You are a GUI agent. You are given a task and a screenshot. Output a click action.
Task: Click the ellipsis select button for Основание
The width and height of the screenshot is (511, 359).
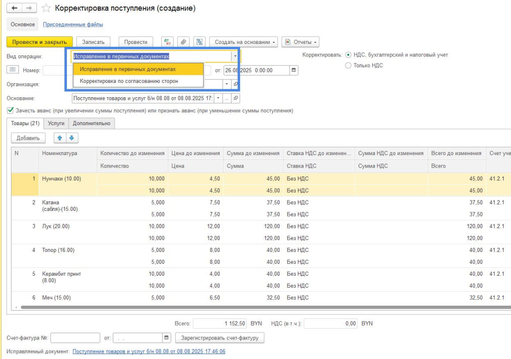coord(227,98)
